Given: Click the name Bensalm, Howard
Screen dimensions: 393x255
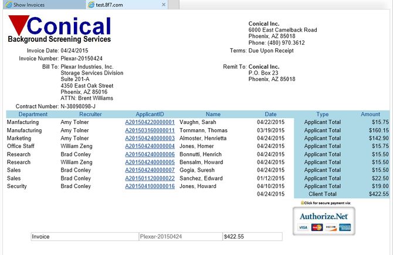Looking at the screenshot, I should 201,162.
